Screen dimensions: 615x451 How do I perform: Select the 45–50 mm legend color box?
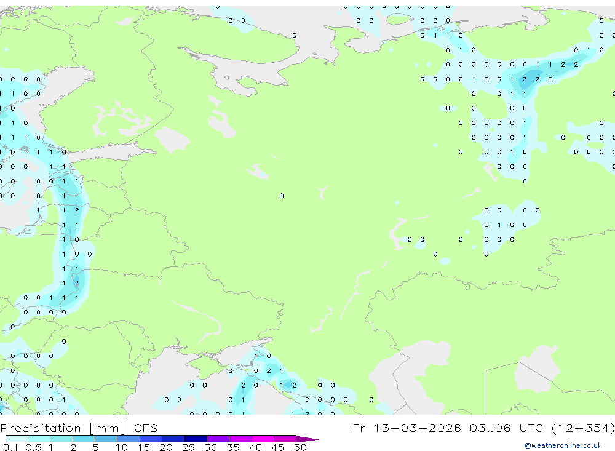285,439
